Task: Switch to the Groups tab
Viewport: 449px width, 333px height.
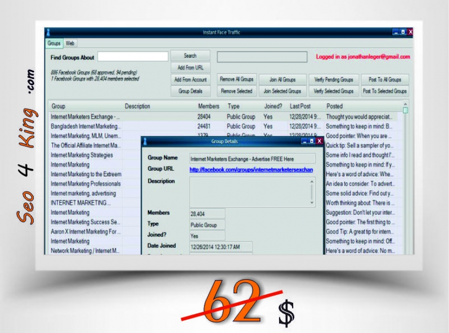Action: (54, 43)
